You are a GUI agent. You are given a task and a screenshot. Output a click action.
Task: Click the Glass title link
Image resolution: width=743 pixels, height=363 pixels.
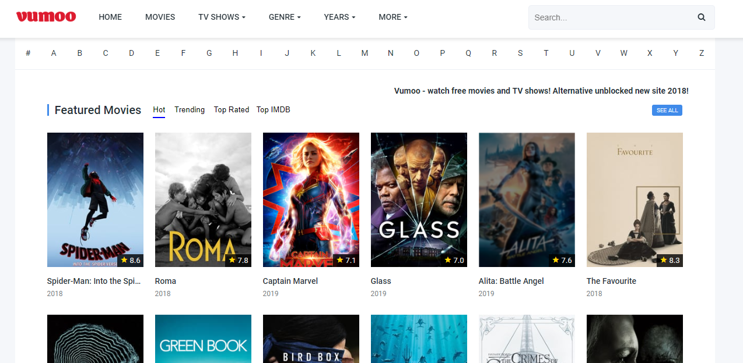point(381,281)
